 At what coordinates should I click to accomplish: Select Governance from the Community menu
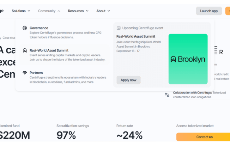coord(39,28)
